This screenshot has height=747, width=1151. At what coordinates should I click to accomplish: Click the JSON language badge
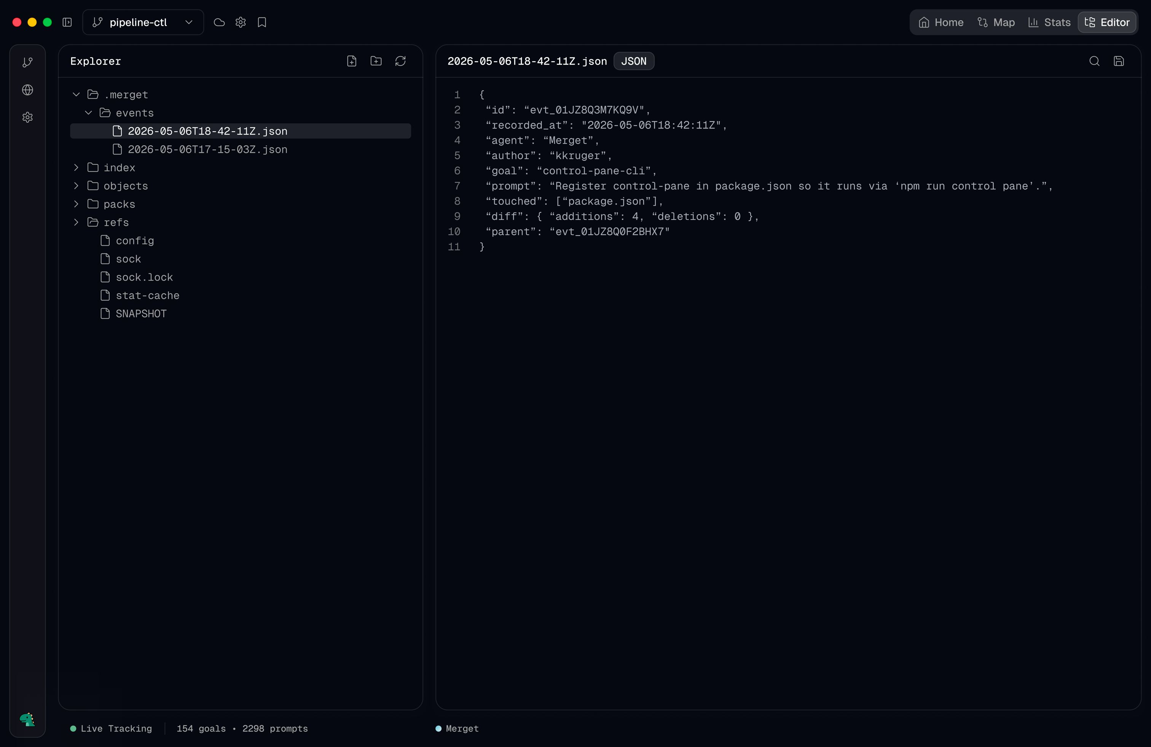click(x=633, y=61)
